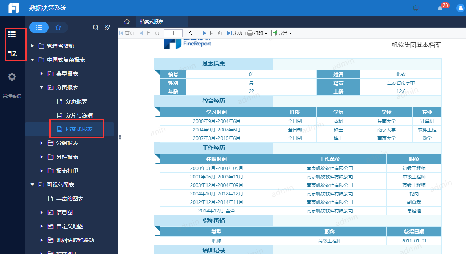Expand the 典型报表 folder arrow

click(42, 74)
